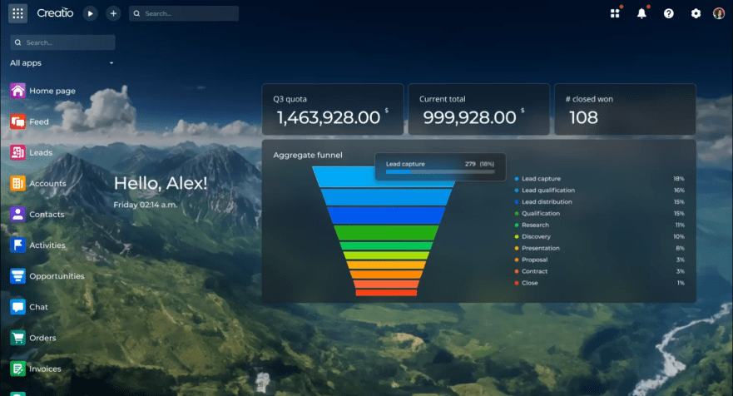The height and width of the screenshot is (396, 733).
Task: Open the notifications bell icon
Action: pos(641,13)
